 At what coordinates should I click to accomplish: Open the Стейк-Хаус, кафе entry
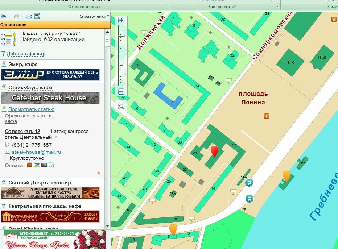[30, 87]
